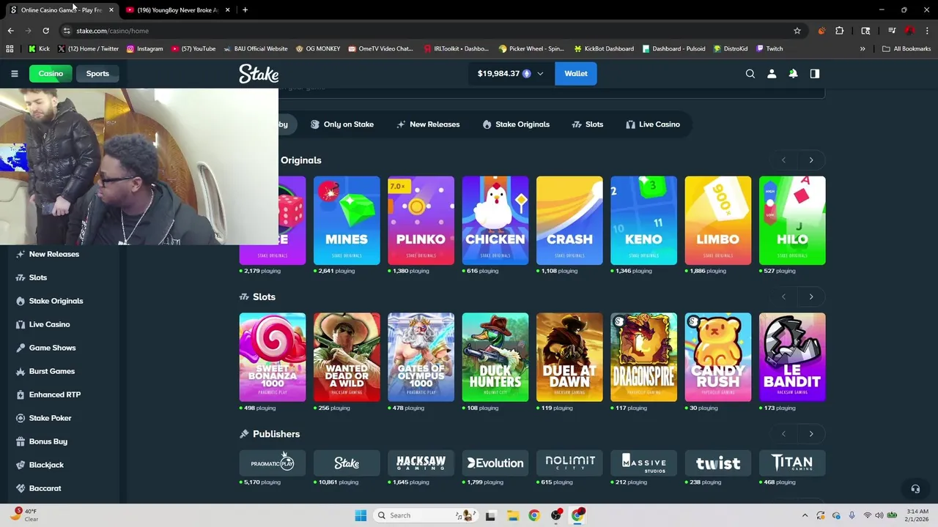The image size is (938, 527).
Task: Advance the Stake Originals carousel right arrow
Action: tap(810, 160)
